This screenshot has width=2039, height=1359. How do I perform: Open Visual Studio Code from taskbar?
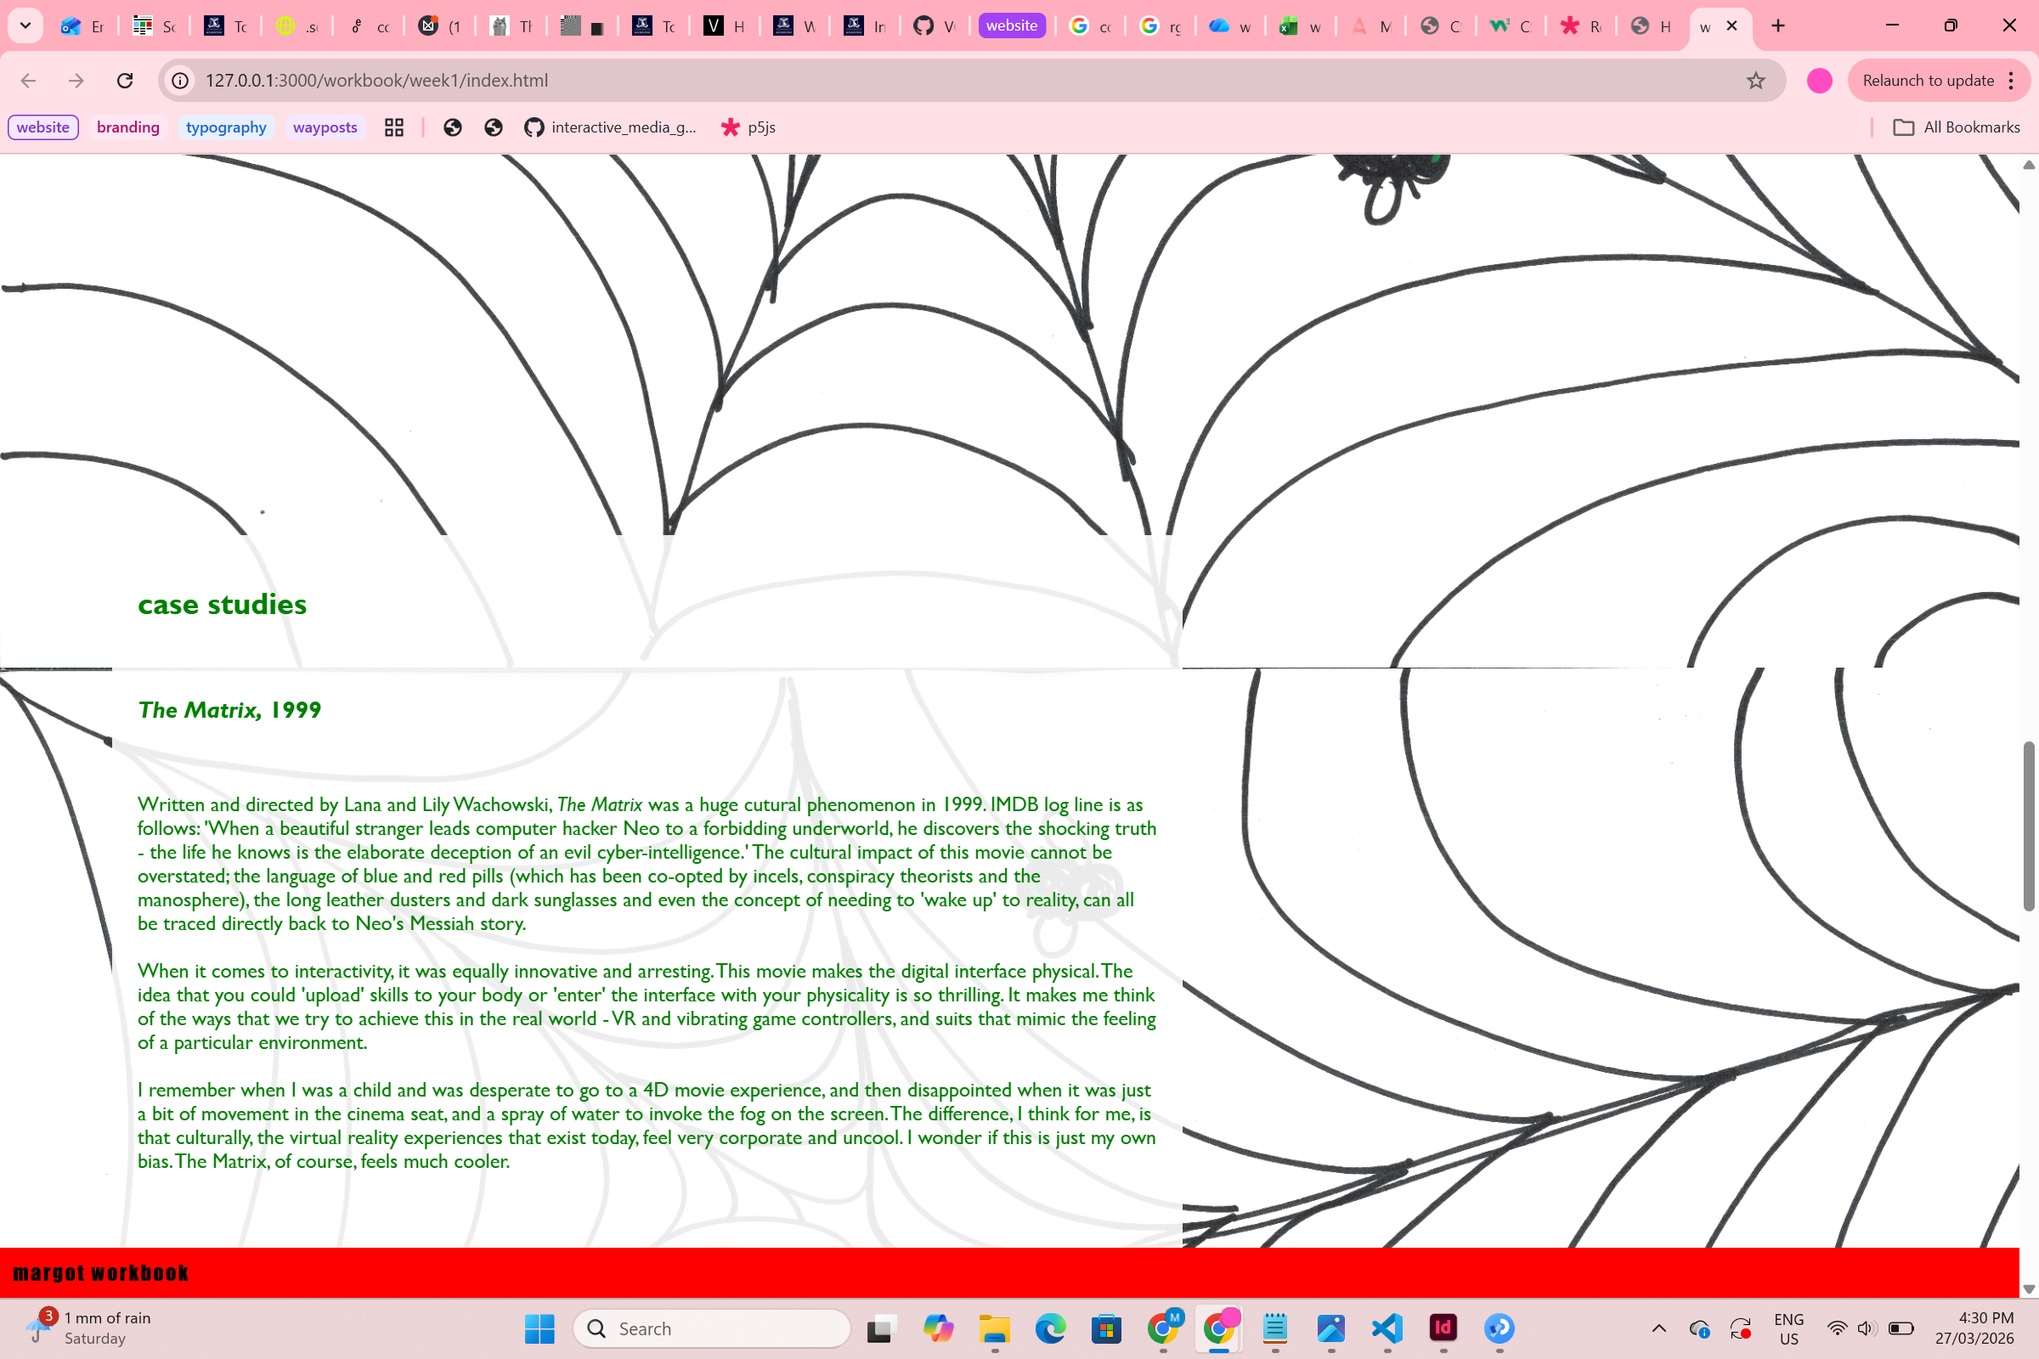pyautogui.click(x=1387, y=1328)
